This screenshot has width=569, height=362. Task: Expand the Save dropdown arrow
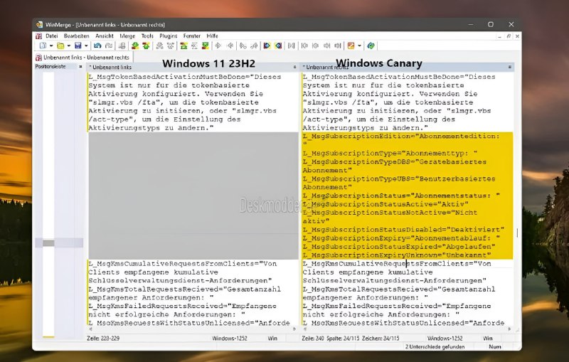point(85,46)
